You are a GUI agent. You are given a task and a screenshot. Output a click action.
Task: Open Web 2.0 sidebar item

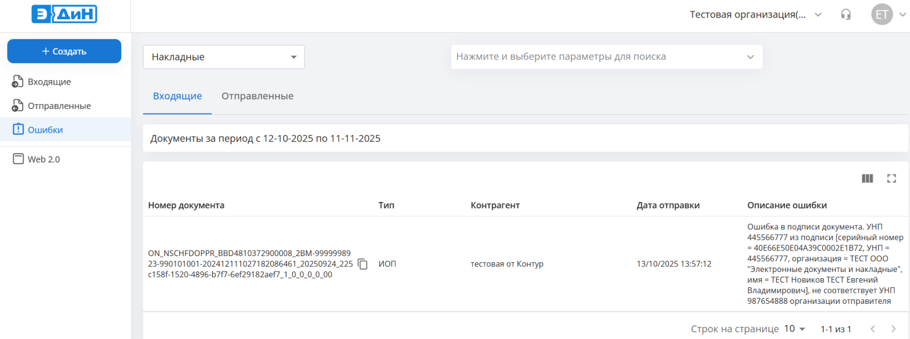click(x=43, y=160)
